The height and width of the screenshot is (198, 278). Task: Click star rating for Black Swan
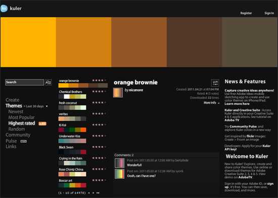pyautogui.click(x=99, y=147)
